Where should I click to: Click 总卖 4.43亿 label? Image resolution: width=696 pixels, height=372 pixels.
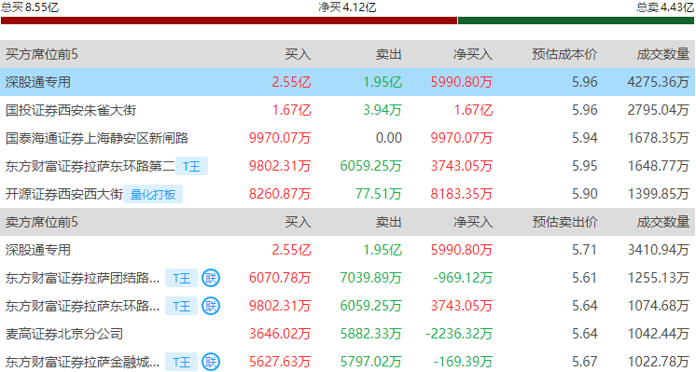tap(665, 7)
